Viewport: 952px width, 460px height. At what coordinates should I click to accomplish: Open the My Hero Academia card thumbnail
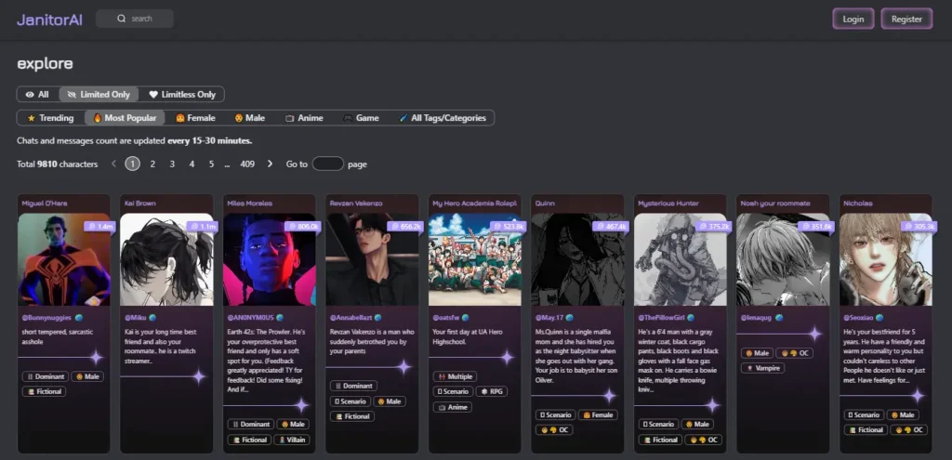tap(474, 260)
